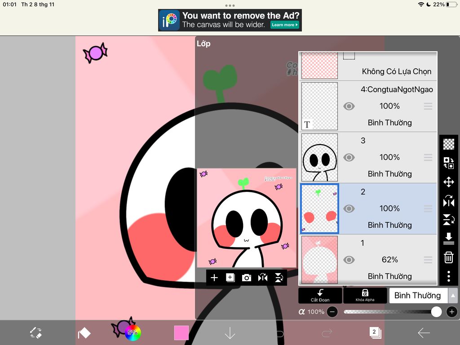Image resolution: width=460 pixels, height=345 pixels.
Task: Tap the ibisPaint ad logo
Action: (169, 20)
